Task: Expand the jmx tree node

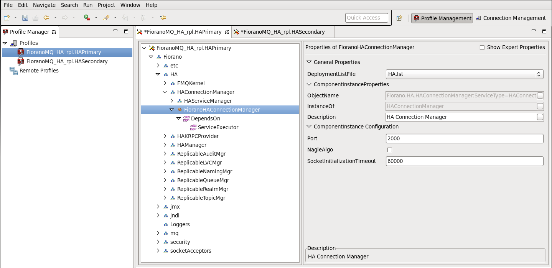Action: 158,207
